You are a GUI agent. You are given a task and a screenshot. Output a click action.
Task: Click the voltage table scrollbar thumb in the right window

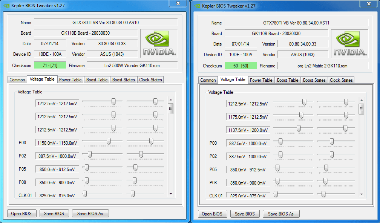(361, 109)
